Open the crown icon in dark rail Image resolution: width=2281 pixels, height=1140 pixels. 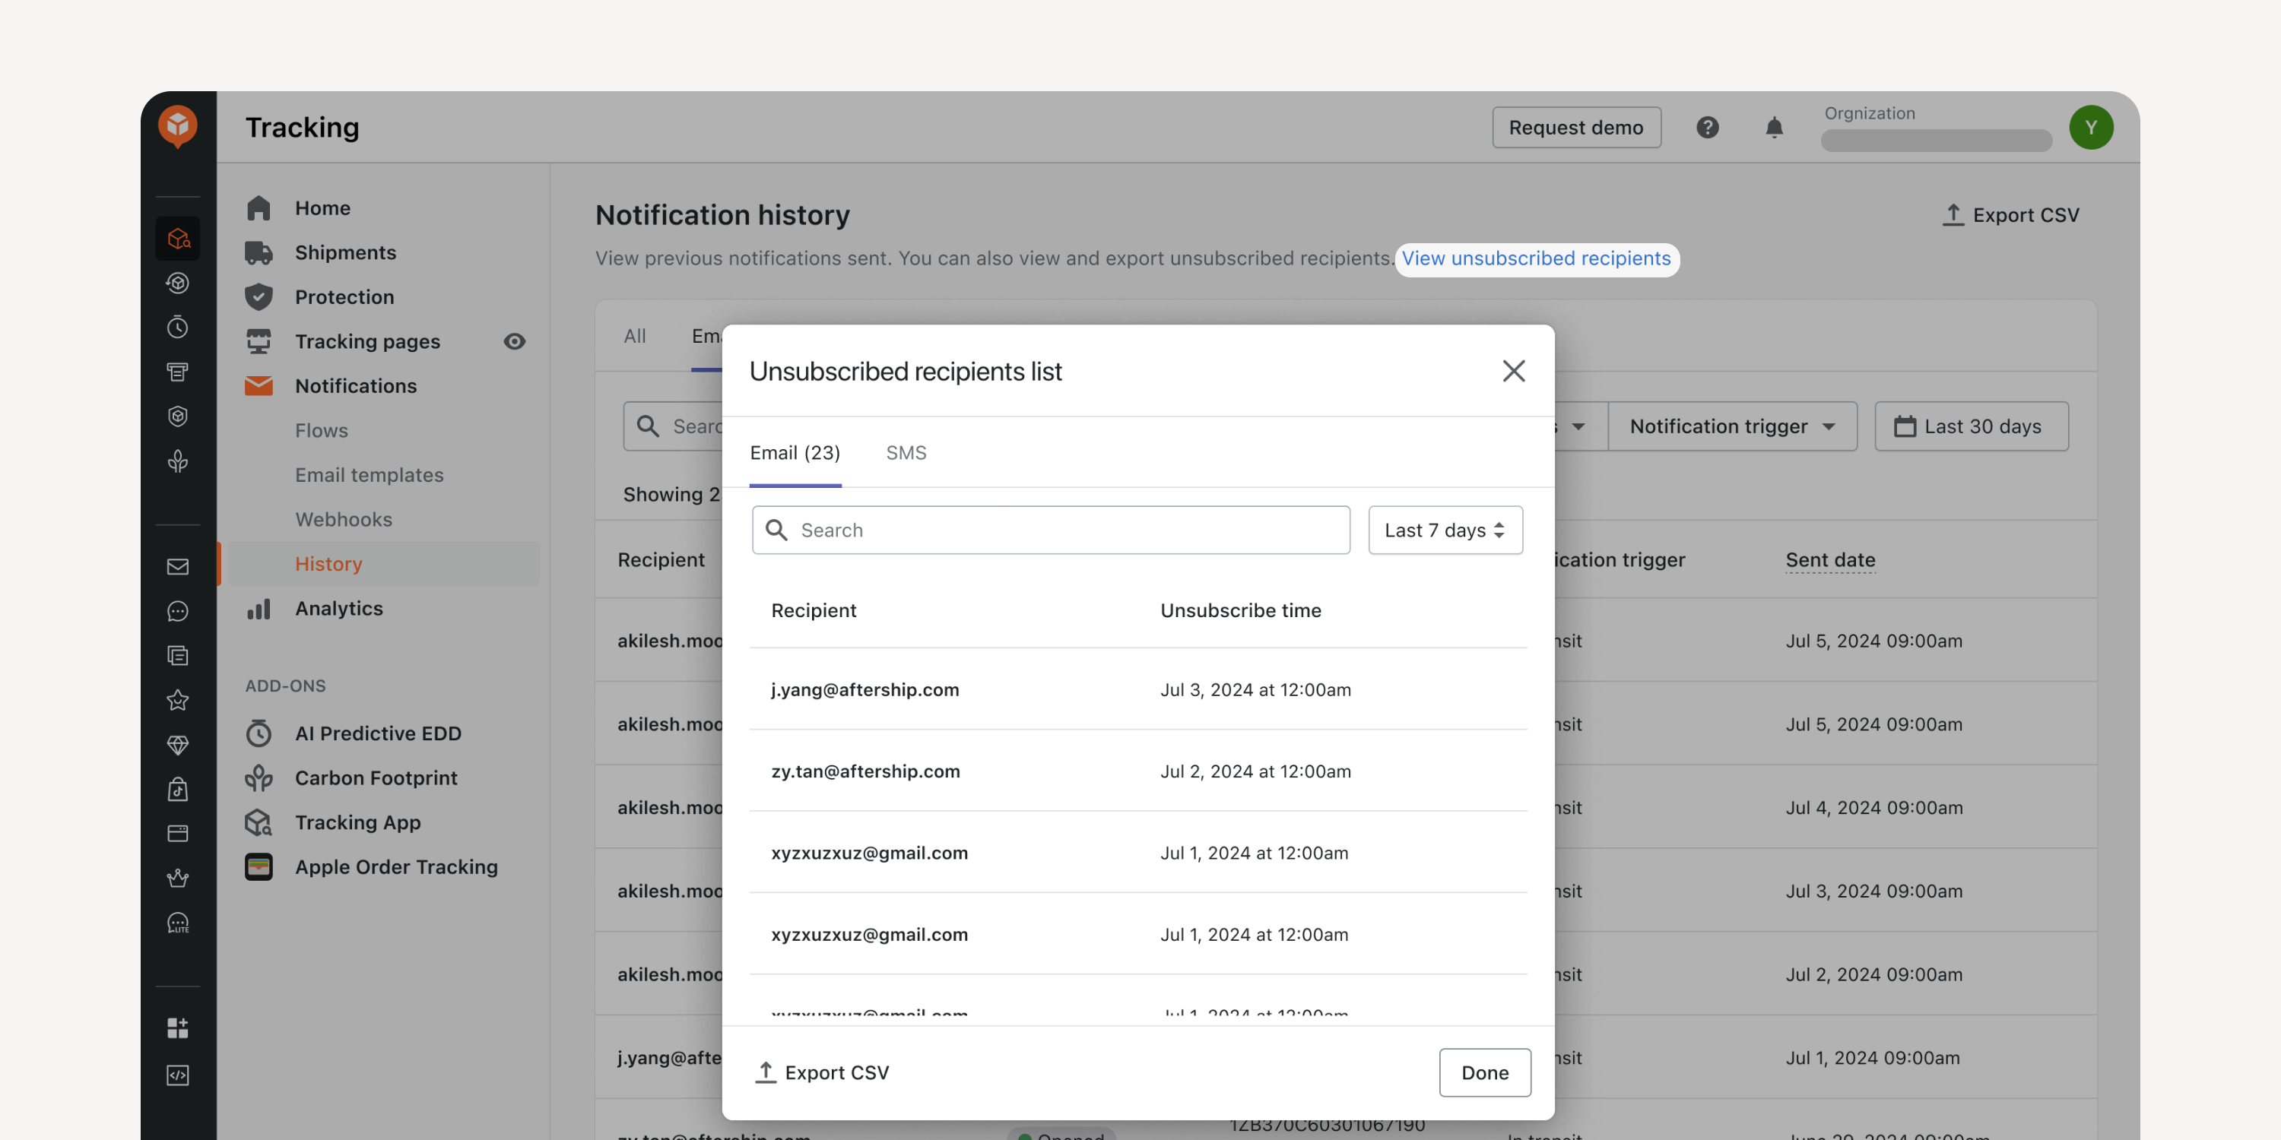pyautogui.click(x=178, y=878)
